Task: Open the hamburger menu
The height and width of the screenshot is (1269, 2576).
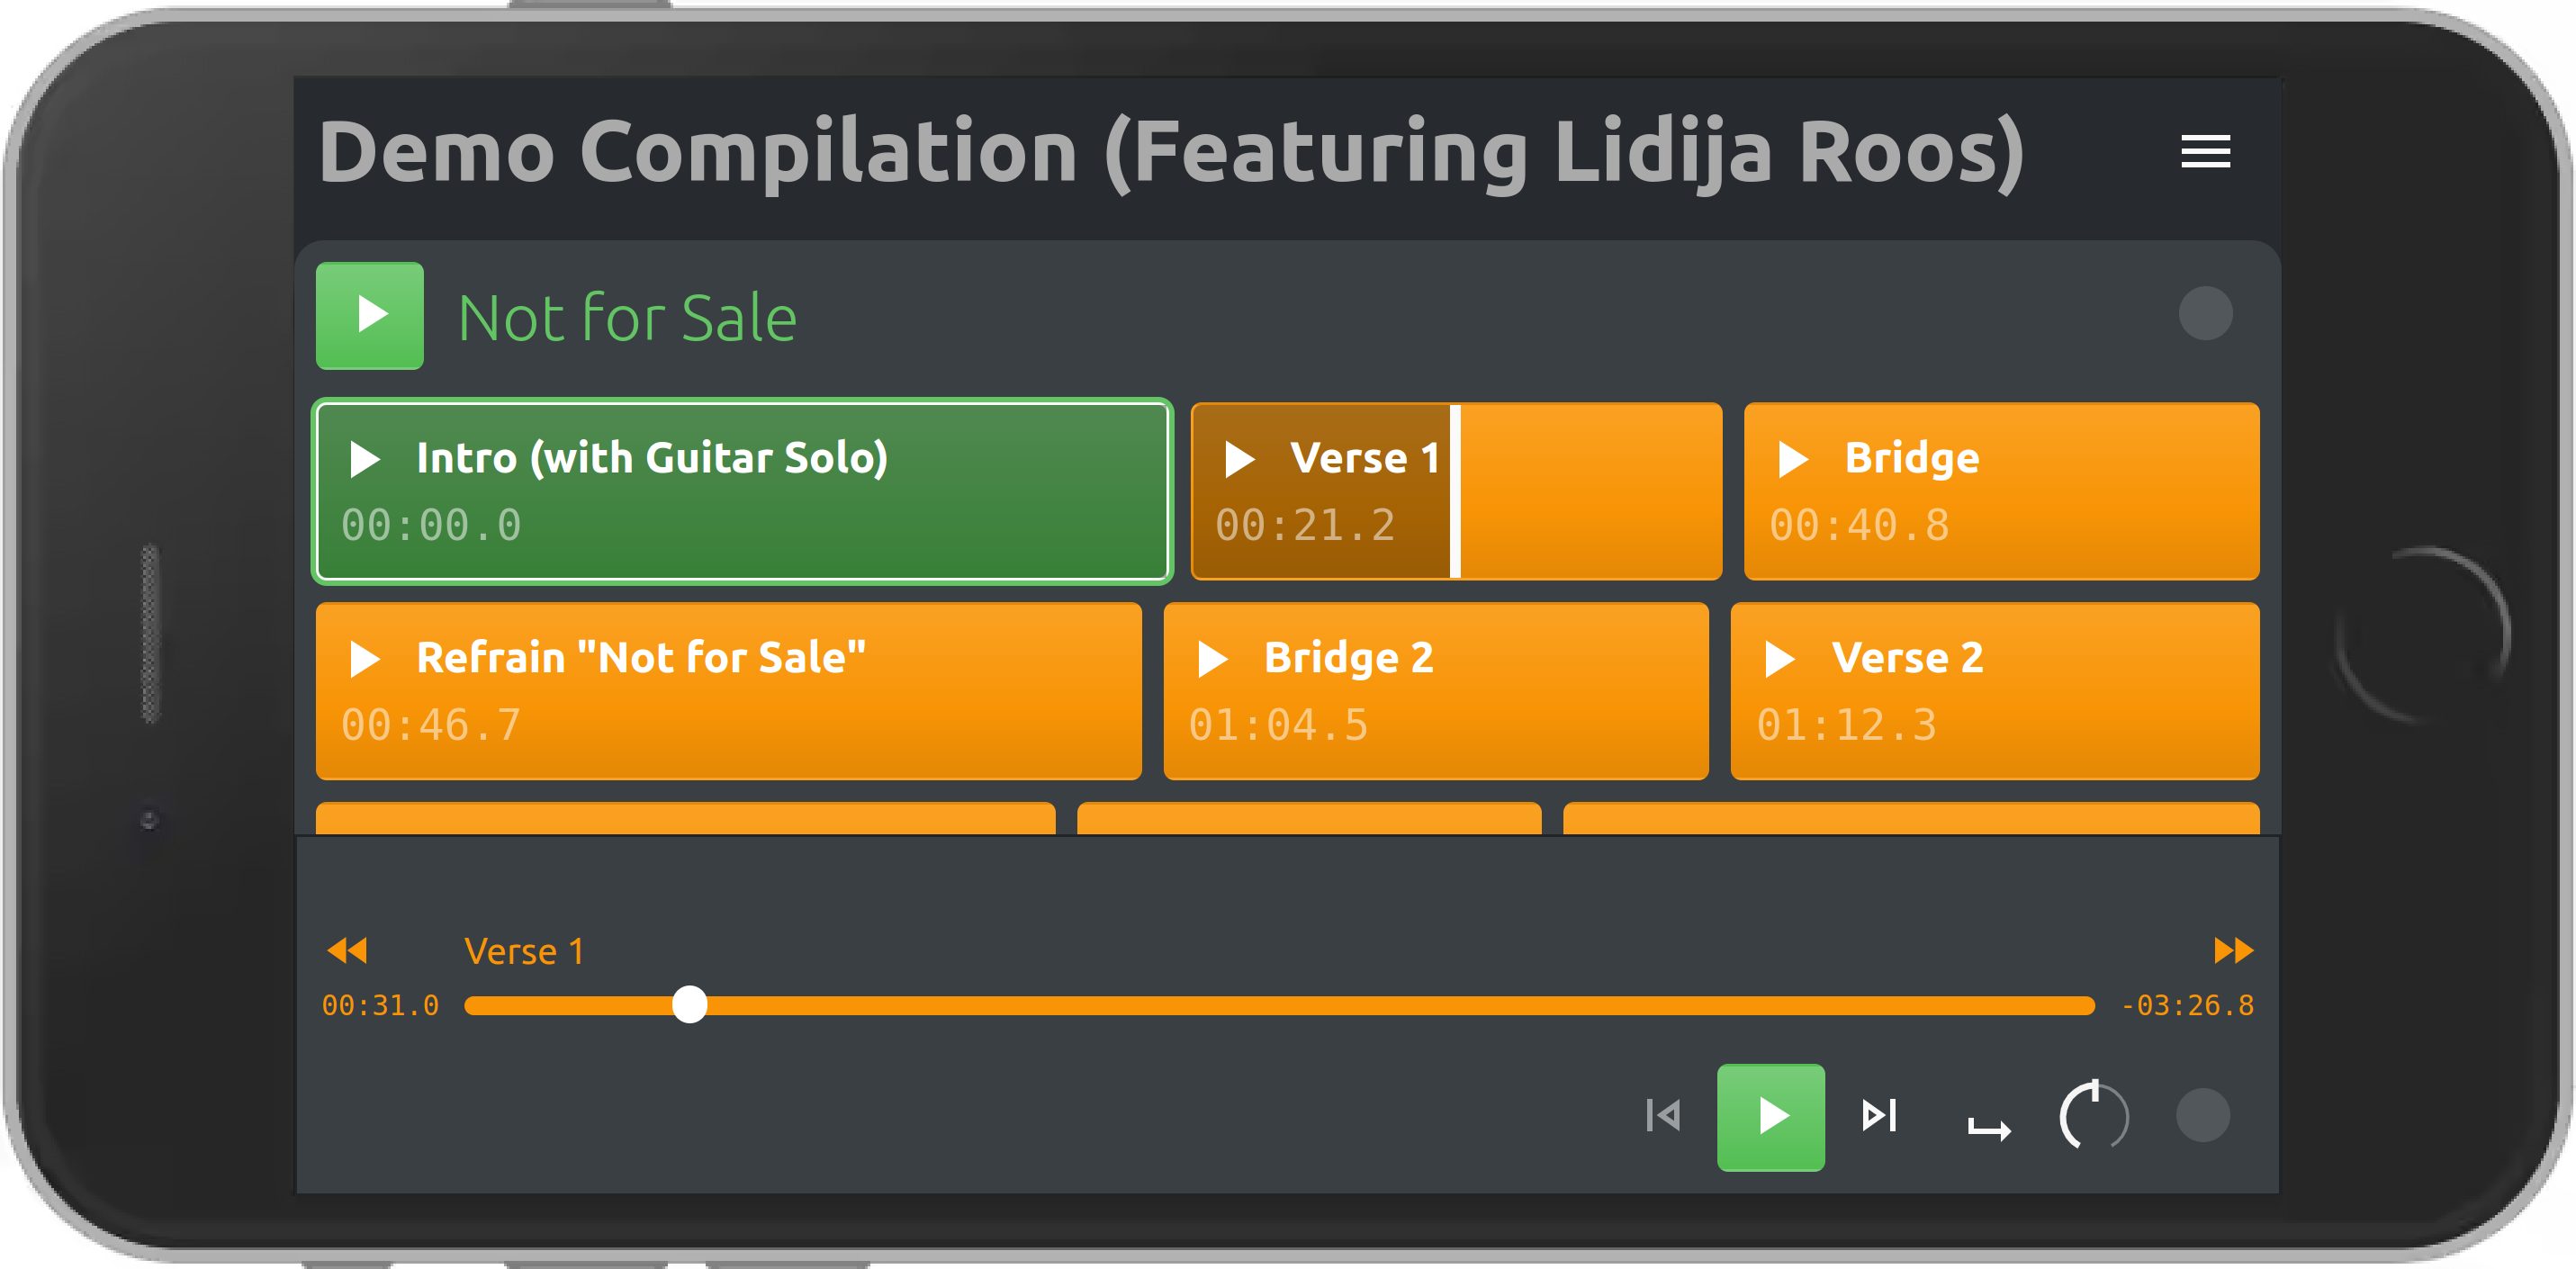Action: (x=2205, y=152)
